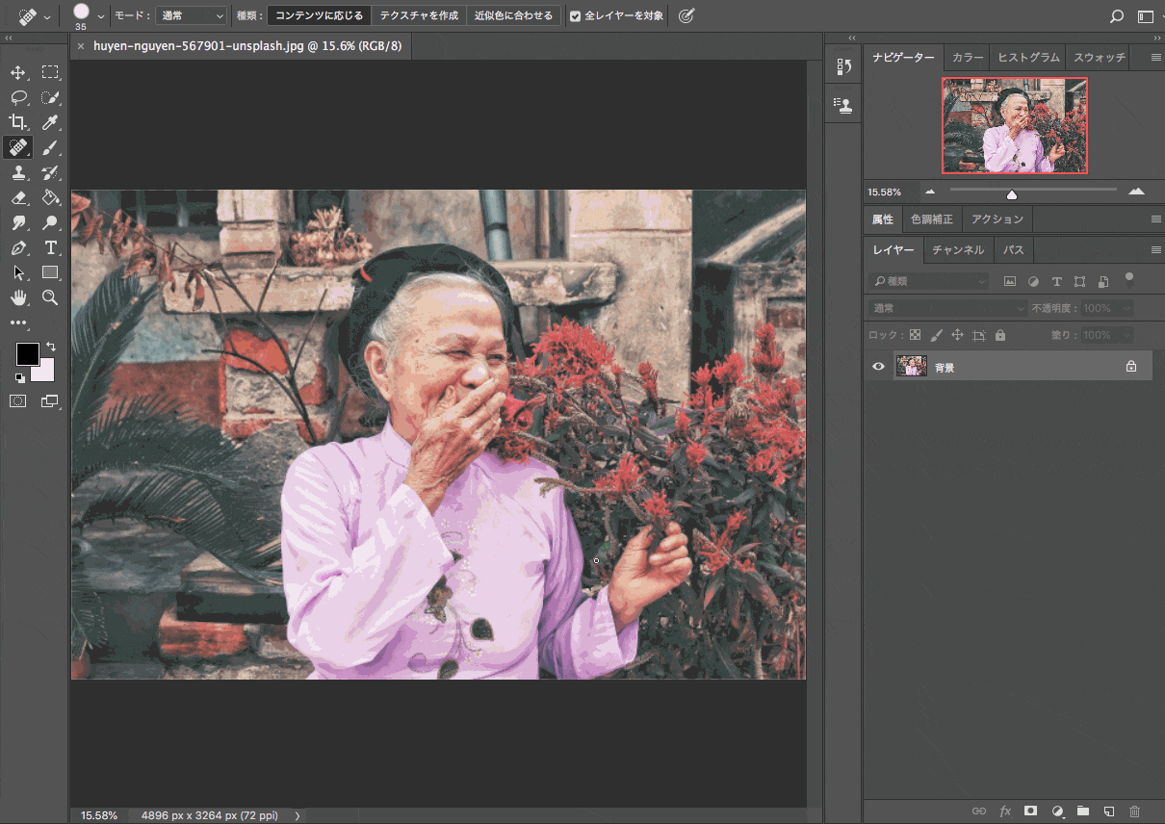Image resolution: width=1165 pixels, height=824 pixels.
Task: Toggle Quick Mask mode
Action: pos(18,401)
